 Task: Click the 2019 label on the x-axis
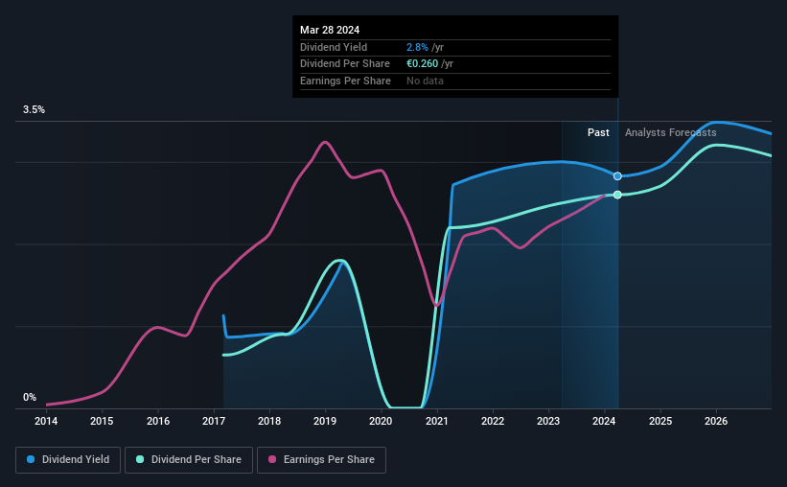point(325,421)
